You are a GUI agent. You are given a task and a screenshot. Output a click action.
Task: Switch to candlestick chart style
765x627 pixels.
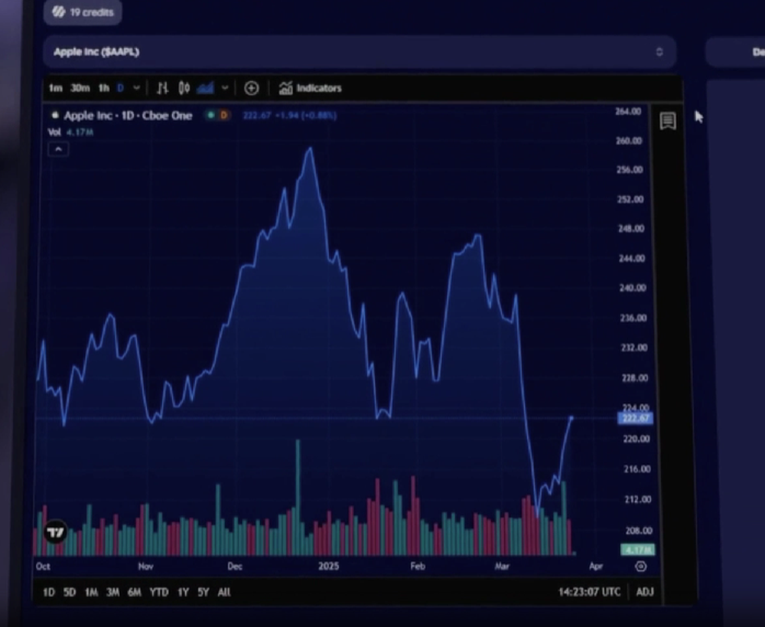coord(184,88)
